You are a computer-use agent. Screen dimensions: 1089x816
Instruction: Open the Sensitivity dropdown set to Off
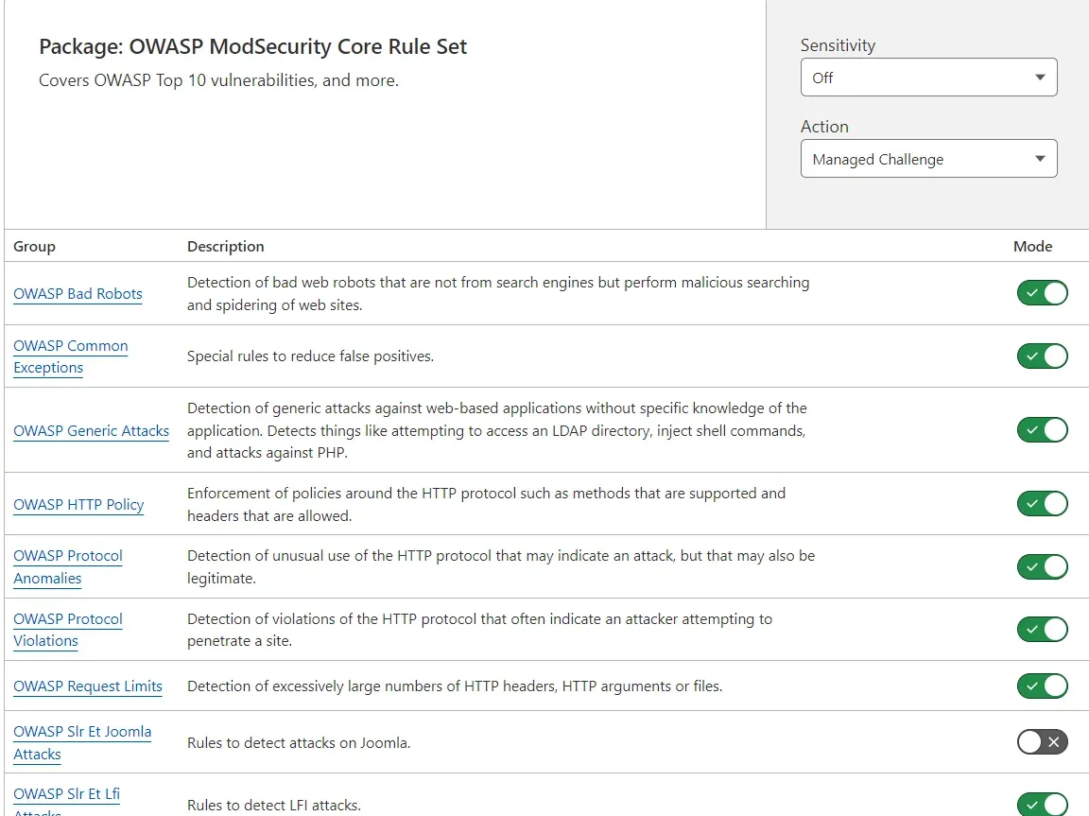pos(928,78)
